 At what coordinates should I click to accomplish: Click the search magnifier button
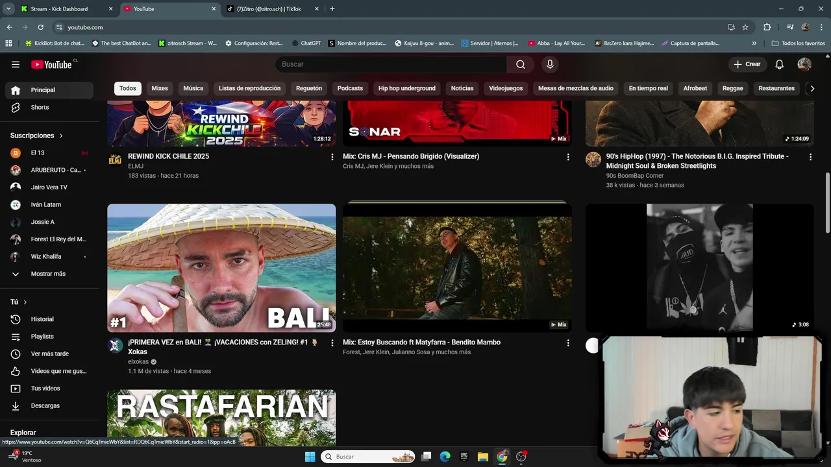521,64
